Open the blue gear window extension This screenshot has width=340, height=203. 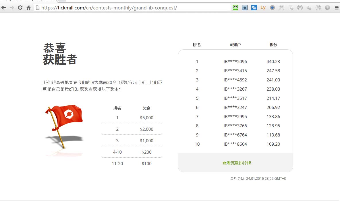coord(254,8)
